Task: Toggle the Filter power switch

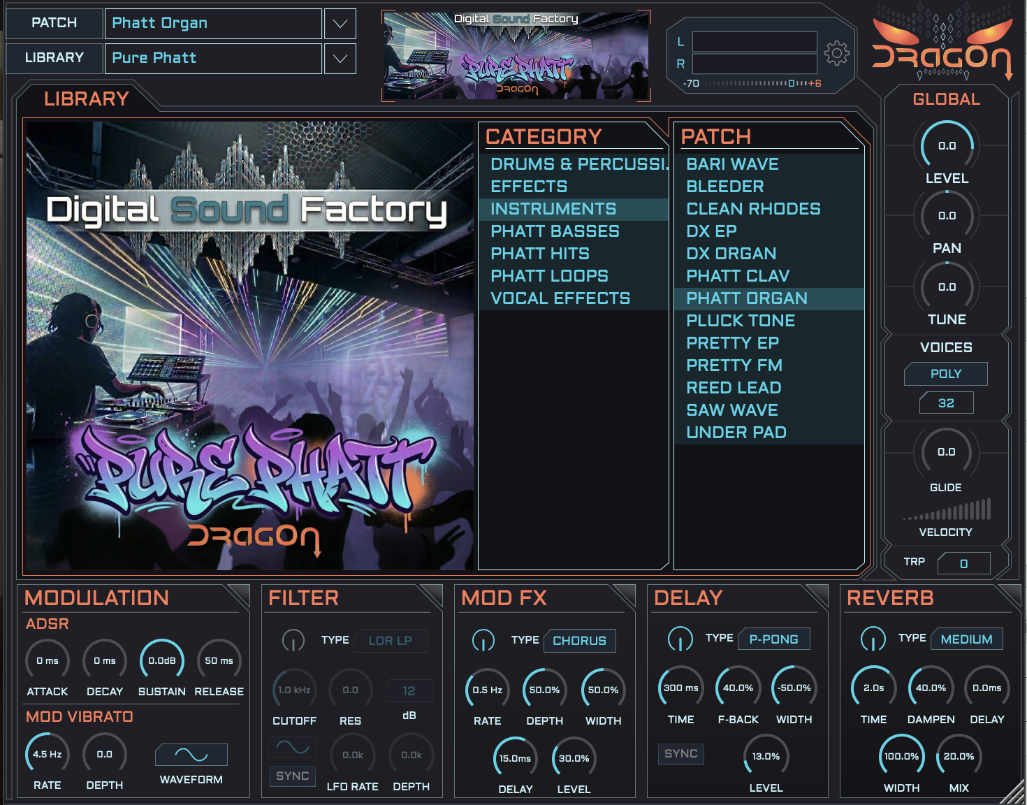Action: pos(293,640)
